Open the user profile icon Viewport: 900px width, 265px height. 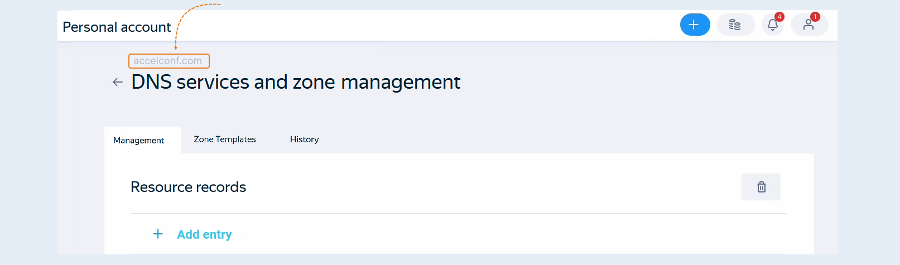(809, 25)
